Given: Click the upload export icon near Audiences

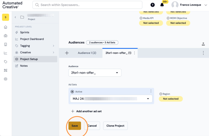Looking at the screenshot, I should point(203,44).
